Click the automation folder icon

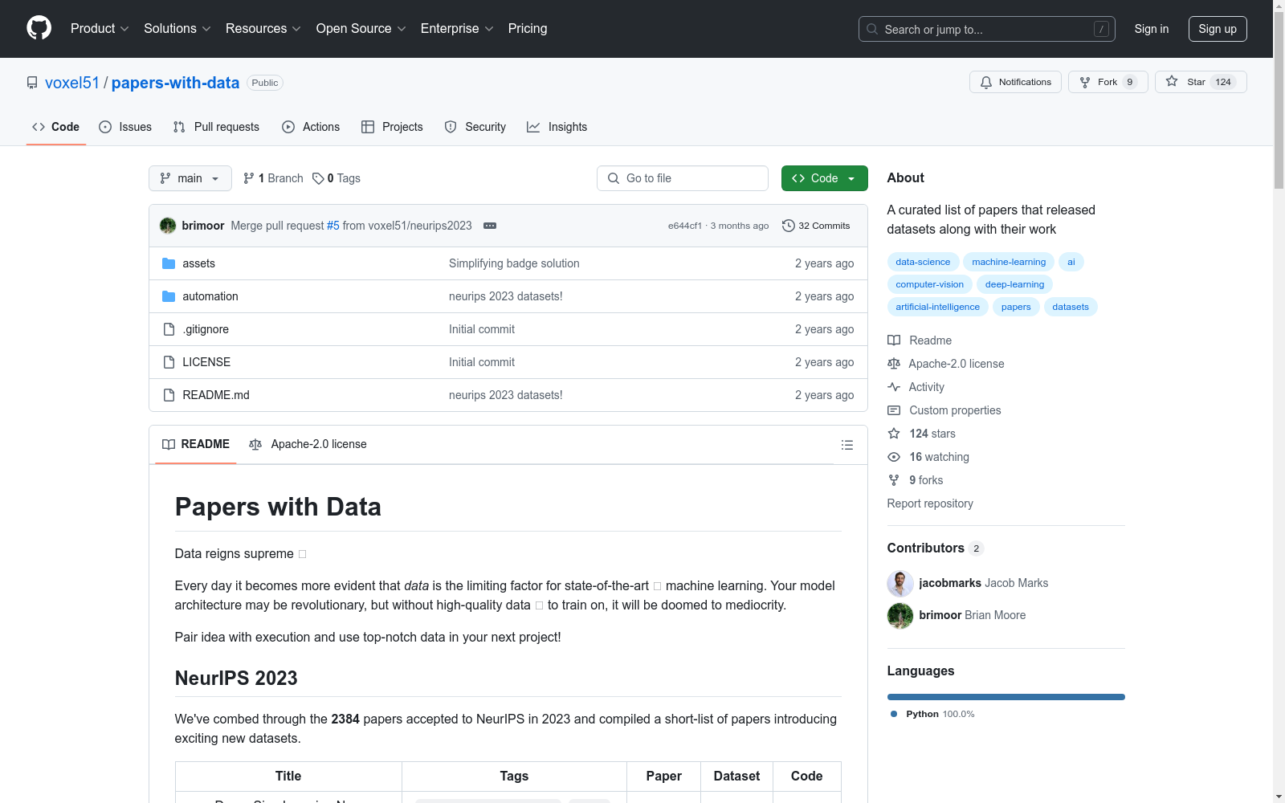(169, 296)
